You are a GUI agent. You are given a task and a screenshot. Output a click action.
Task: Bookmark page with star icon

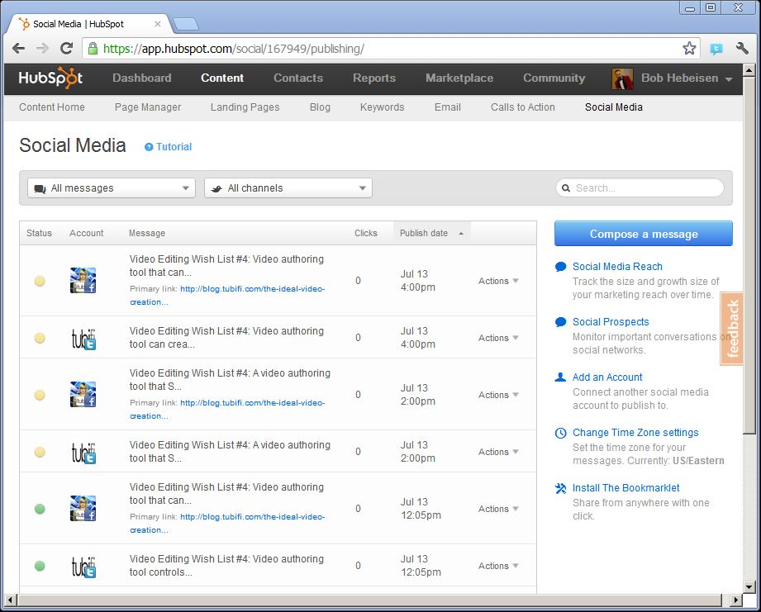tap(689, 49)
